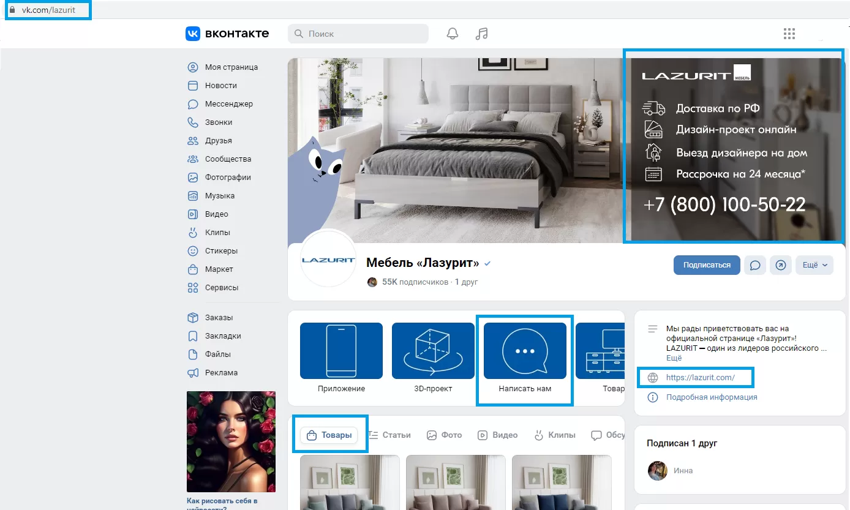Open the music note icon in header
The image size is (850, 510).
tap(482, 34)
